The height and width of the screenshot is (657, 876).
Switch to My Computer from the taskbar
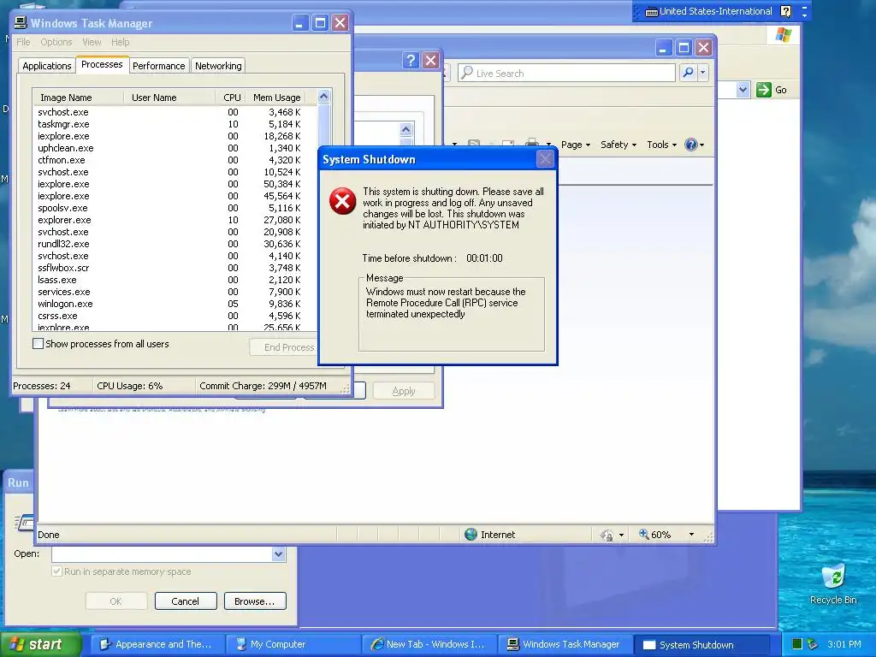[x=293, y=644]
